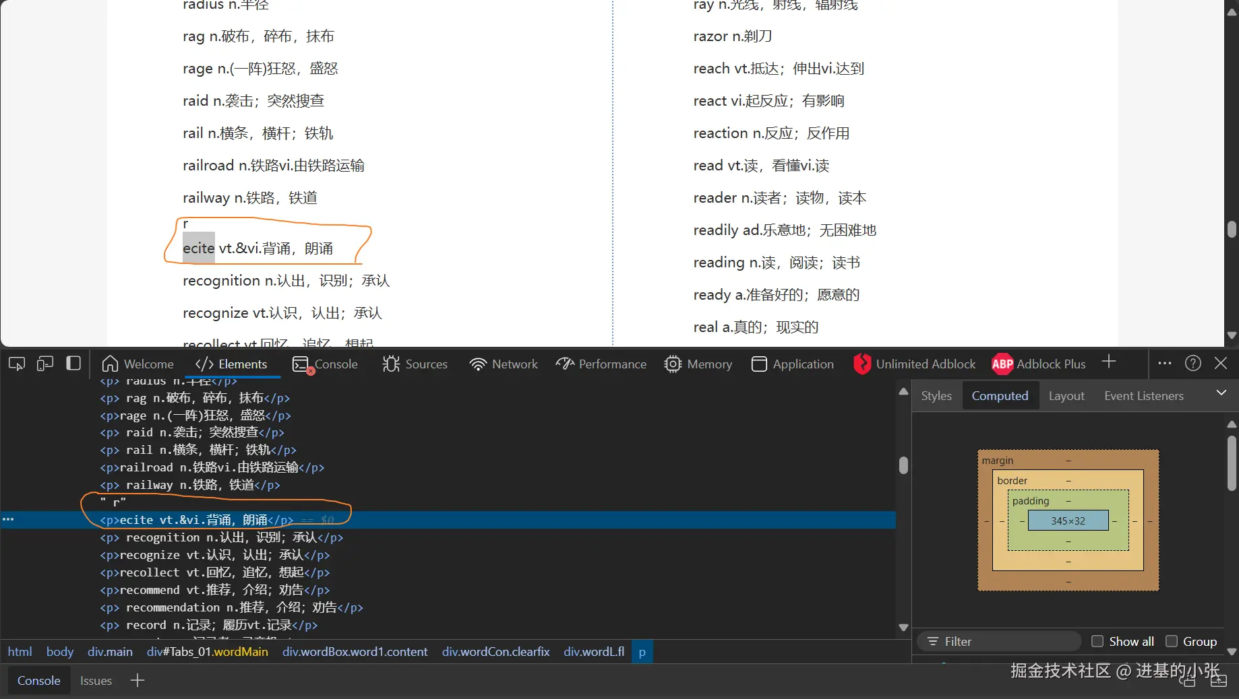This screenshot has width=1239, height=699.
Task: Select the DOM node 'record n.记录'
Action: pyautogui.click(x=208, y=624)
